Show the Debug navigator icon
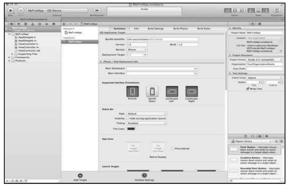Screen dimensions: 289x186 click(x=40, y=24)
